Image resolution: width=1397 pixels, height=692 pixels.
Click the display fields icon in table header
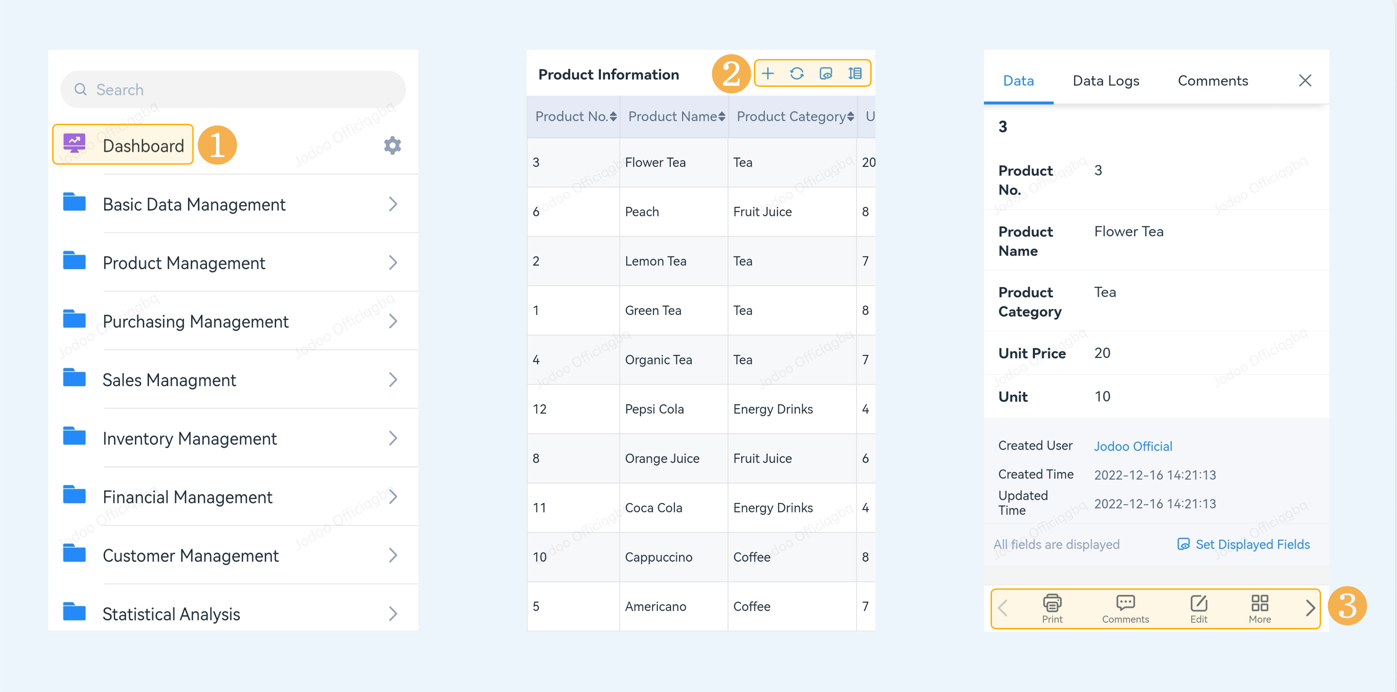pos(825,74)
